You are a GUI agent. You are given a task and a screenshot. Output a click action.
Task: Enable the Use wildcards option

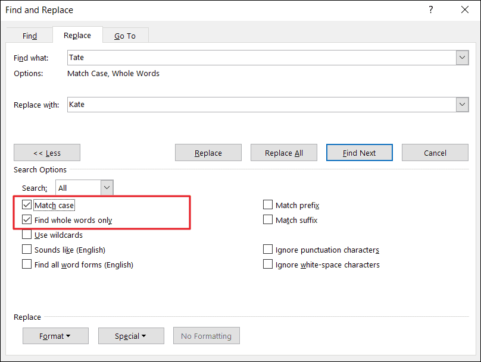point(27,234)
